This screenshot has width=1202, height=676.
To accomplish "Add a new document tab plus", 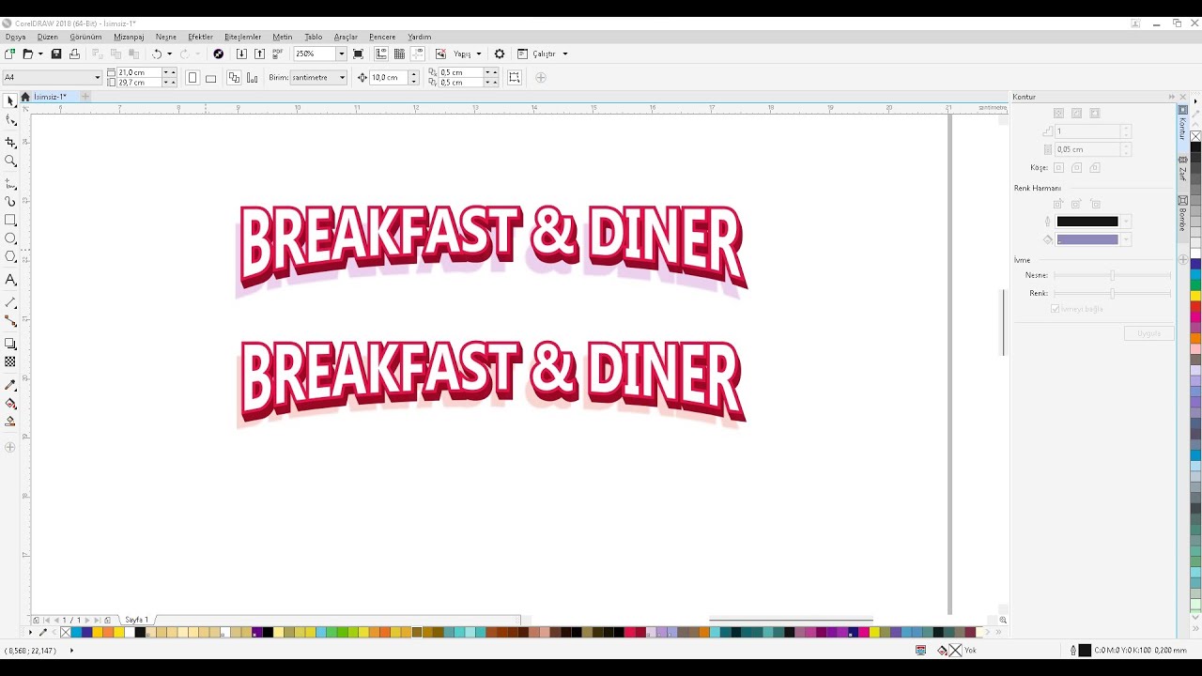I will [85, 97].
